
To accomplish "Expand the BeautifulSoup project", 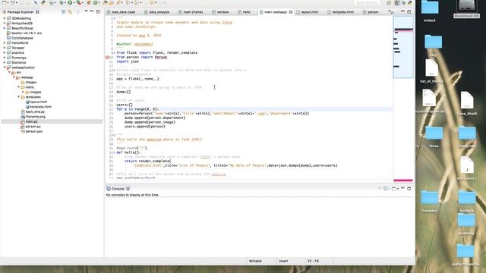I will tap(5, 28).
